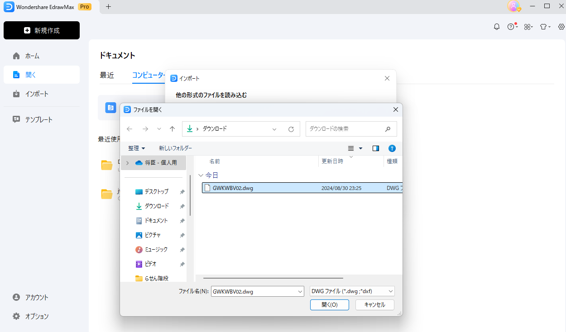566x332 pixels.
Task: Open アカウント in the sidebar
Action: tap(42, 297)
